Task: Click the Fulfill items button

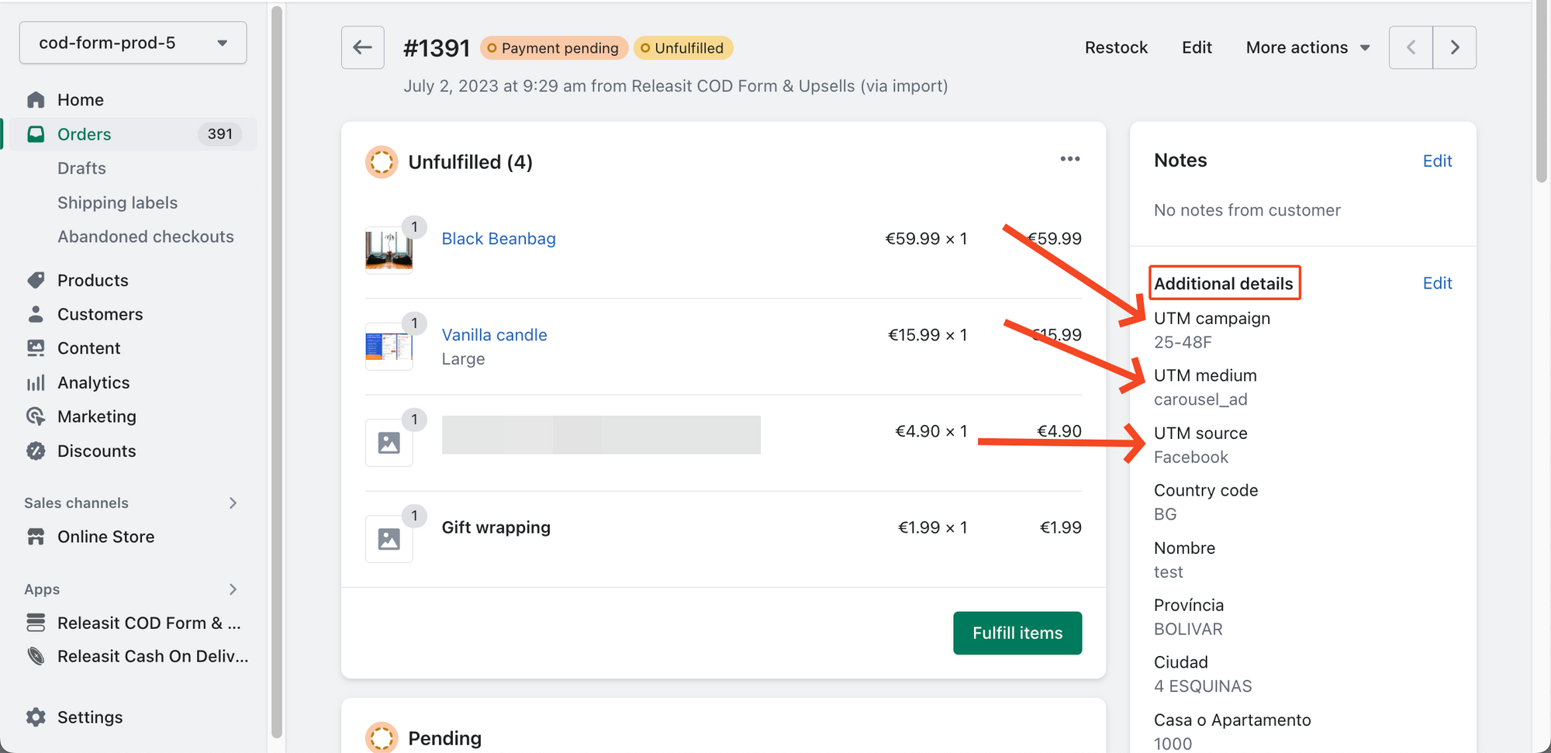Action: pos(1017,633)
